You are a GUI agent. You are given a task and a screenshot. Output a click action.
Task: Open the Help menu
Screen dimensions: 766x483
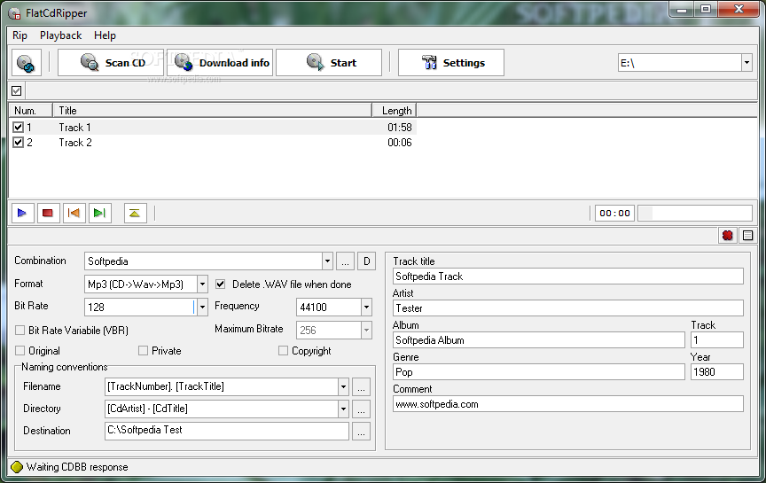pos(105,35)
